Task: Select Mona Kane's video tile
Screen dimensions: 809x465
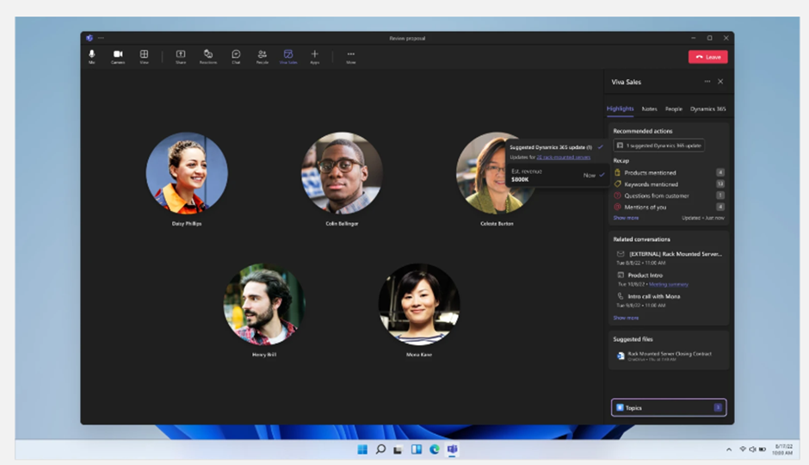Action: pyautogui.click(x=419, y=305)
